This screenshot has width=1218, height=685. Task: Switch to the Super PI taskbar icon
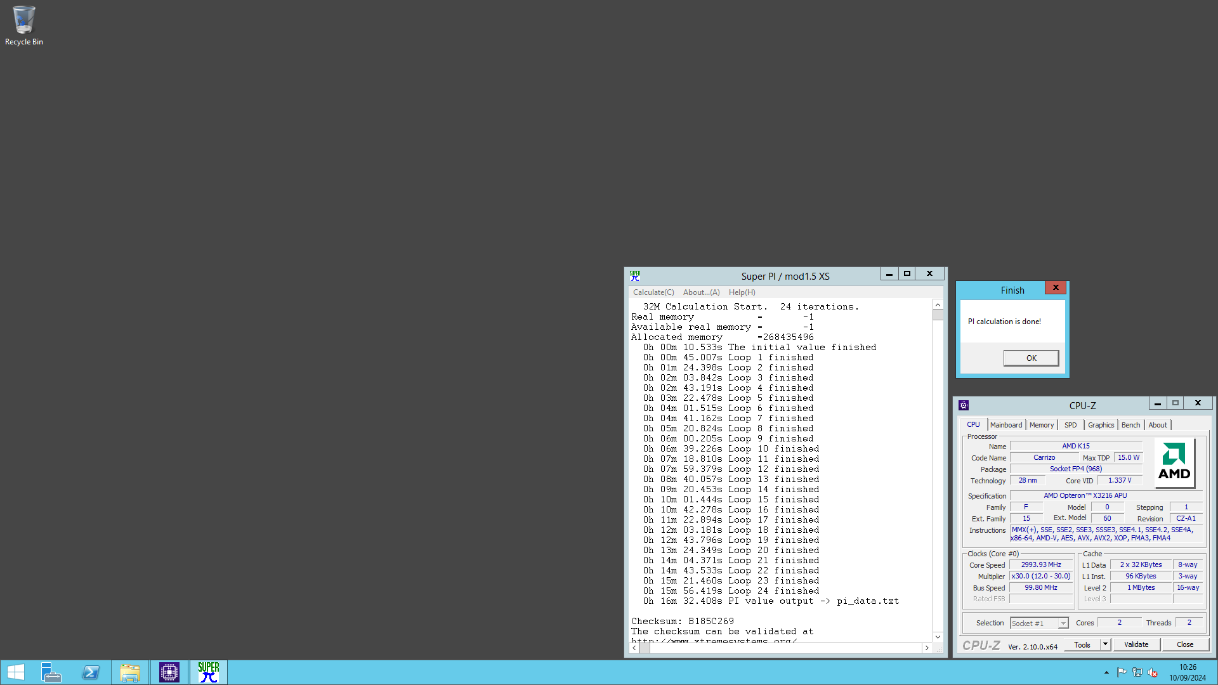click(209, 672)
